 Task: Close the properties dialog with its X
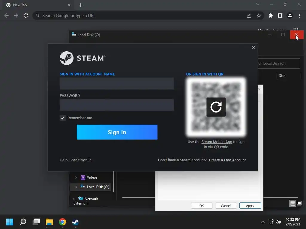(x=259, y=89)
